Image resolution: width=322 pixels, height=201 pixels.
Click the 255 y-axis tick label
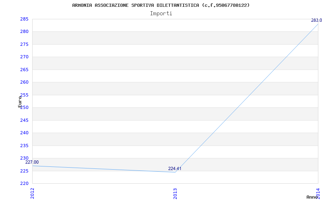[24, 95]
